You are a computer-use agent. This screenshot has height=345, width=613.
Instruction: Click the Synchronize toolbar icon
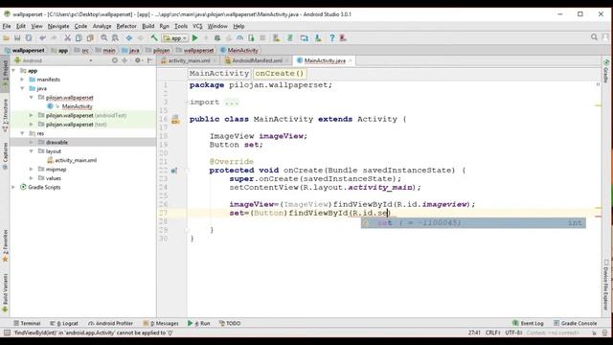click(29, 38)
